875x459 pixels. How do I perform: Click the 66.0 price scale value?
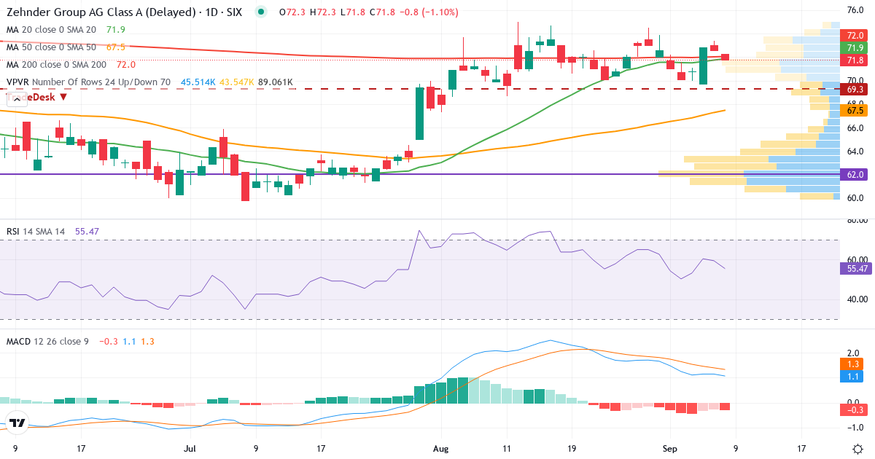point(855,127)
